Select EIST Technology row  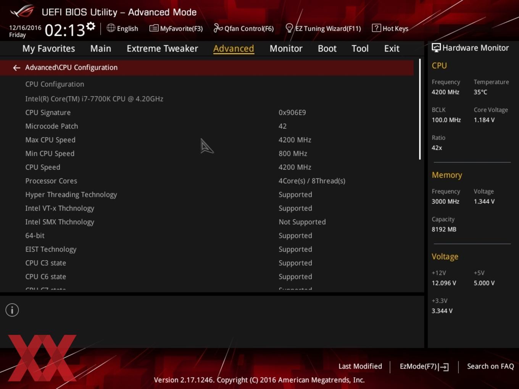point(206,249)
